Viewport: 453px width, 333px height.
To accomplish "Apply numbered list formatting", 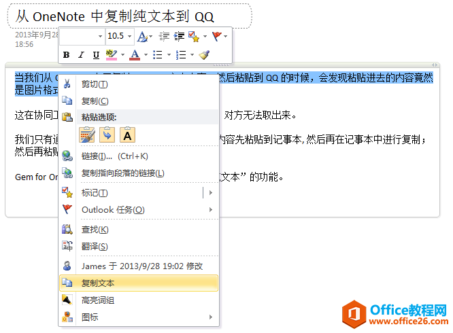I will click(x=181, y=55).
